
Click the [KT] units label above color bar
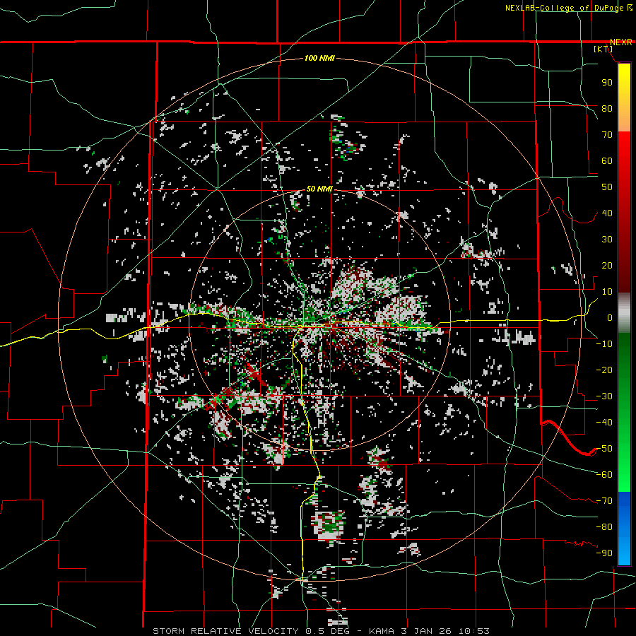coord(603,49)
